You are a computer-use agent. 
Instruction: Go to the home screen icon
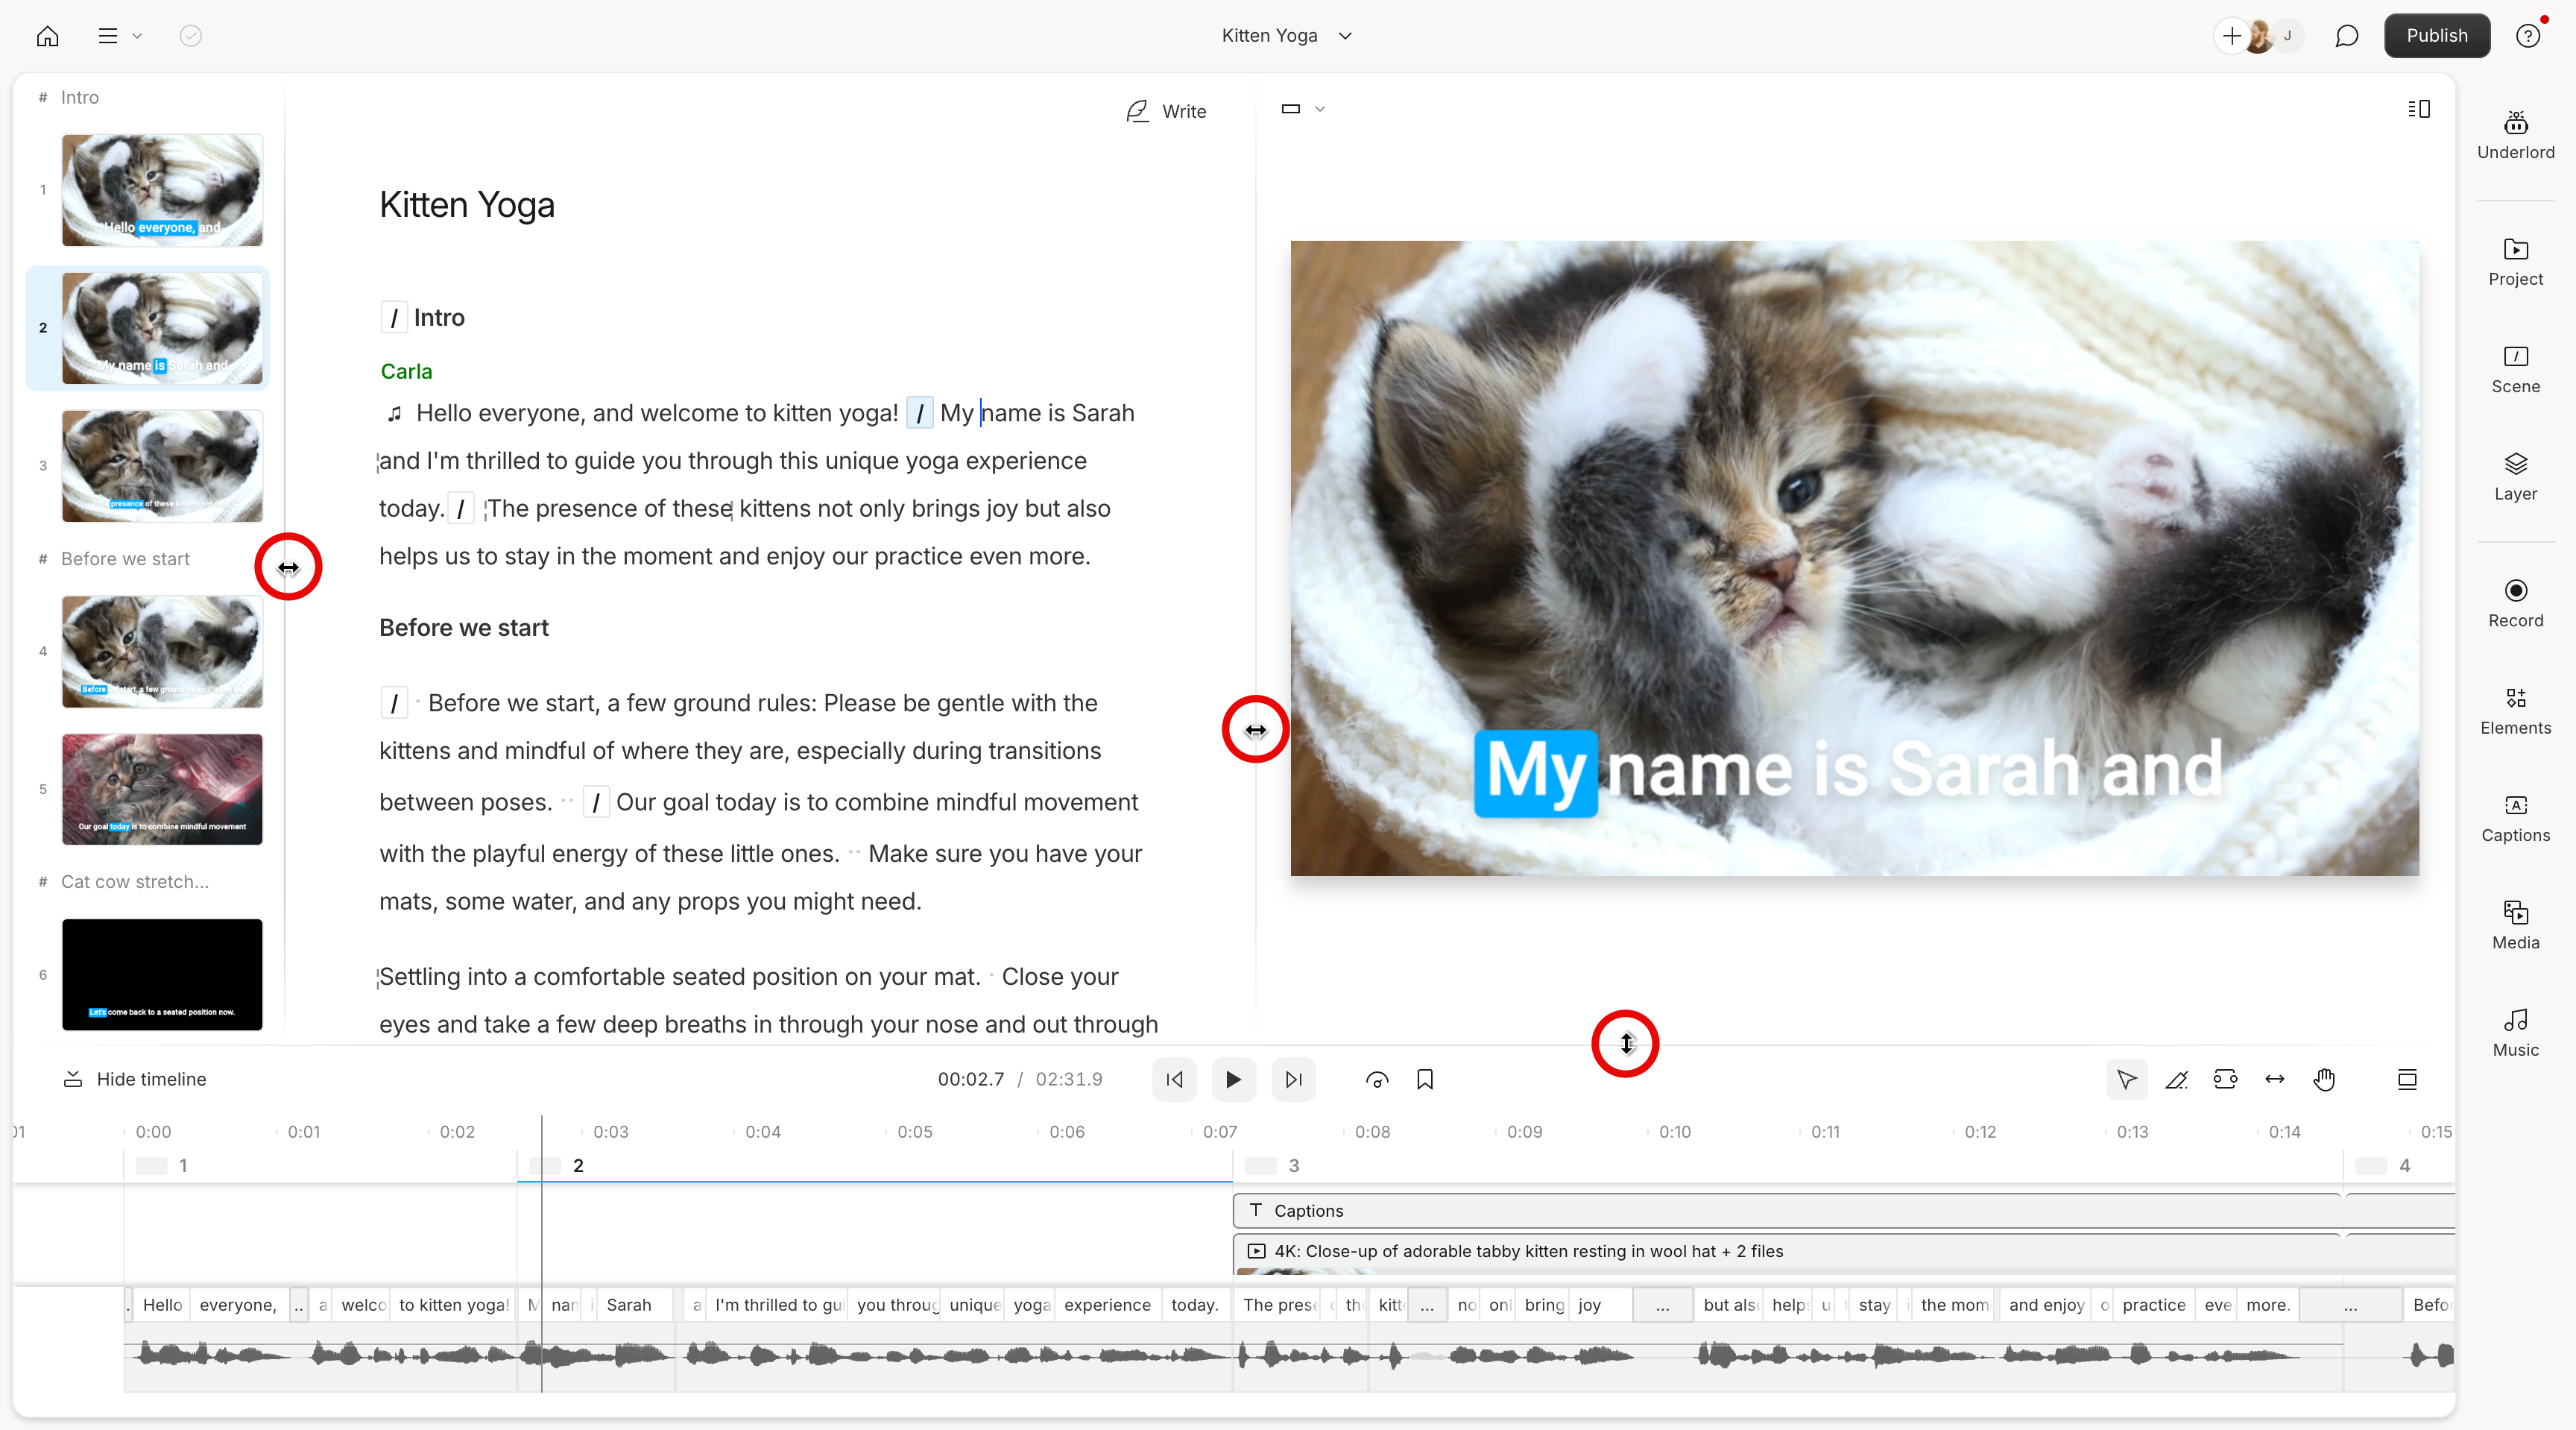click(x=47, y=36)
